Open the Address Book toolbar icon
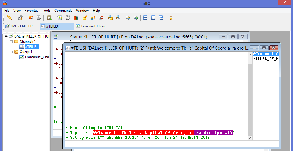 60,18
